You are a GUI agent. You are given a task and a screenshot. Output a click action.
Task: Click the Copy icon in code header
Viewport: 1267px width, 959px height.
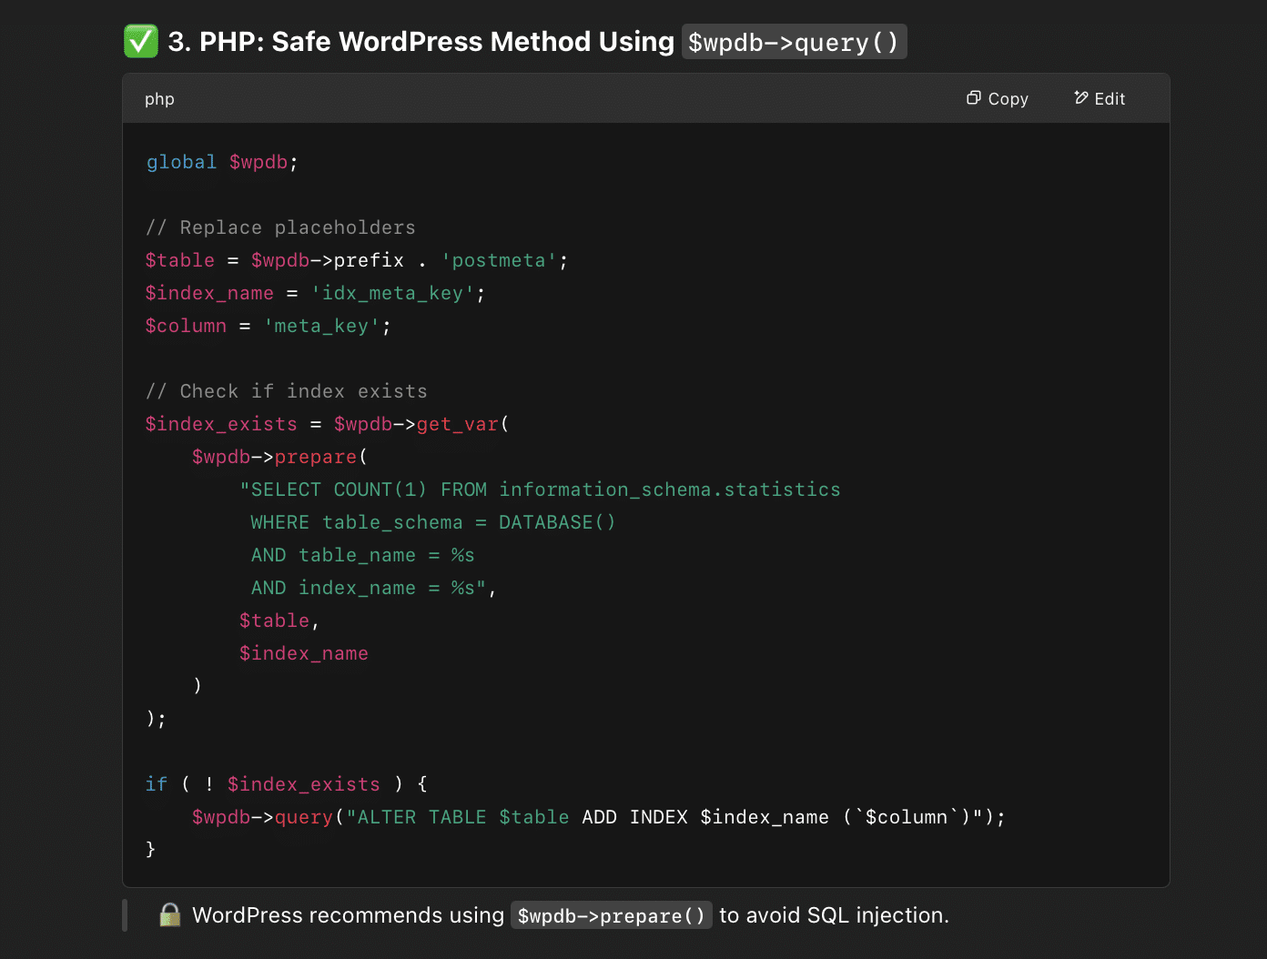click(x=973, y=98)
